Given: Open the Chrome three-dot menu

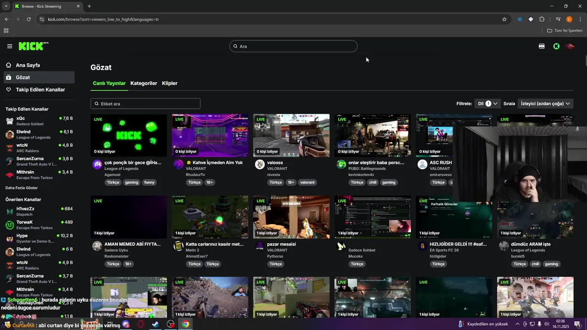Looking at the screenshot, I should coord(580,19).
